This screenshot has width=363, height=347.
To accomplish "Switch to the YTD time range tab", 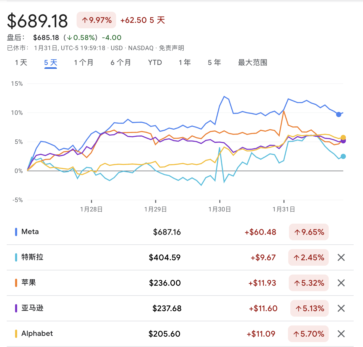I will click(155, 63).
